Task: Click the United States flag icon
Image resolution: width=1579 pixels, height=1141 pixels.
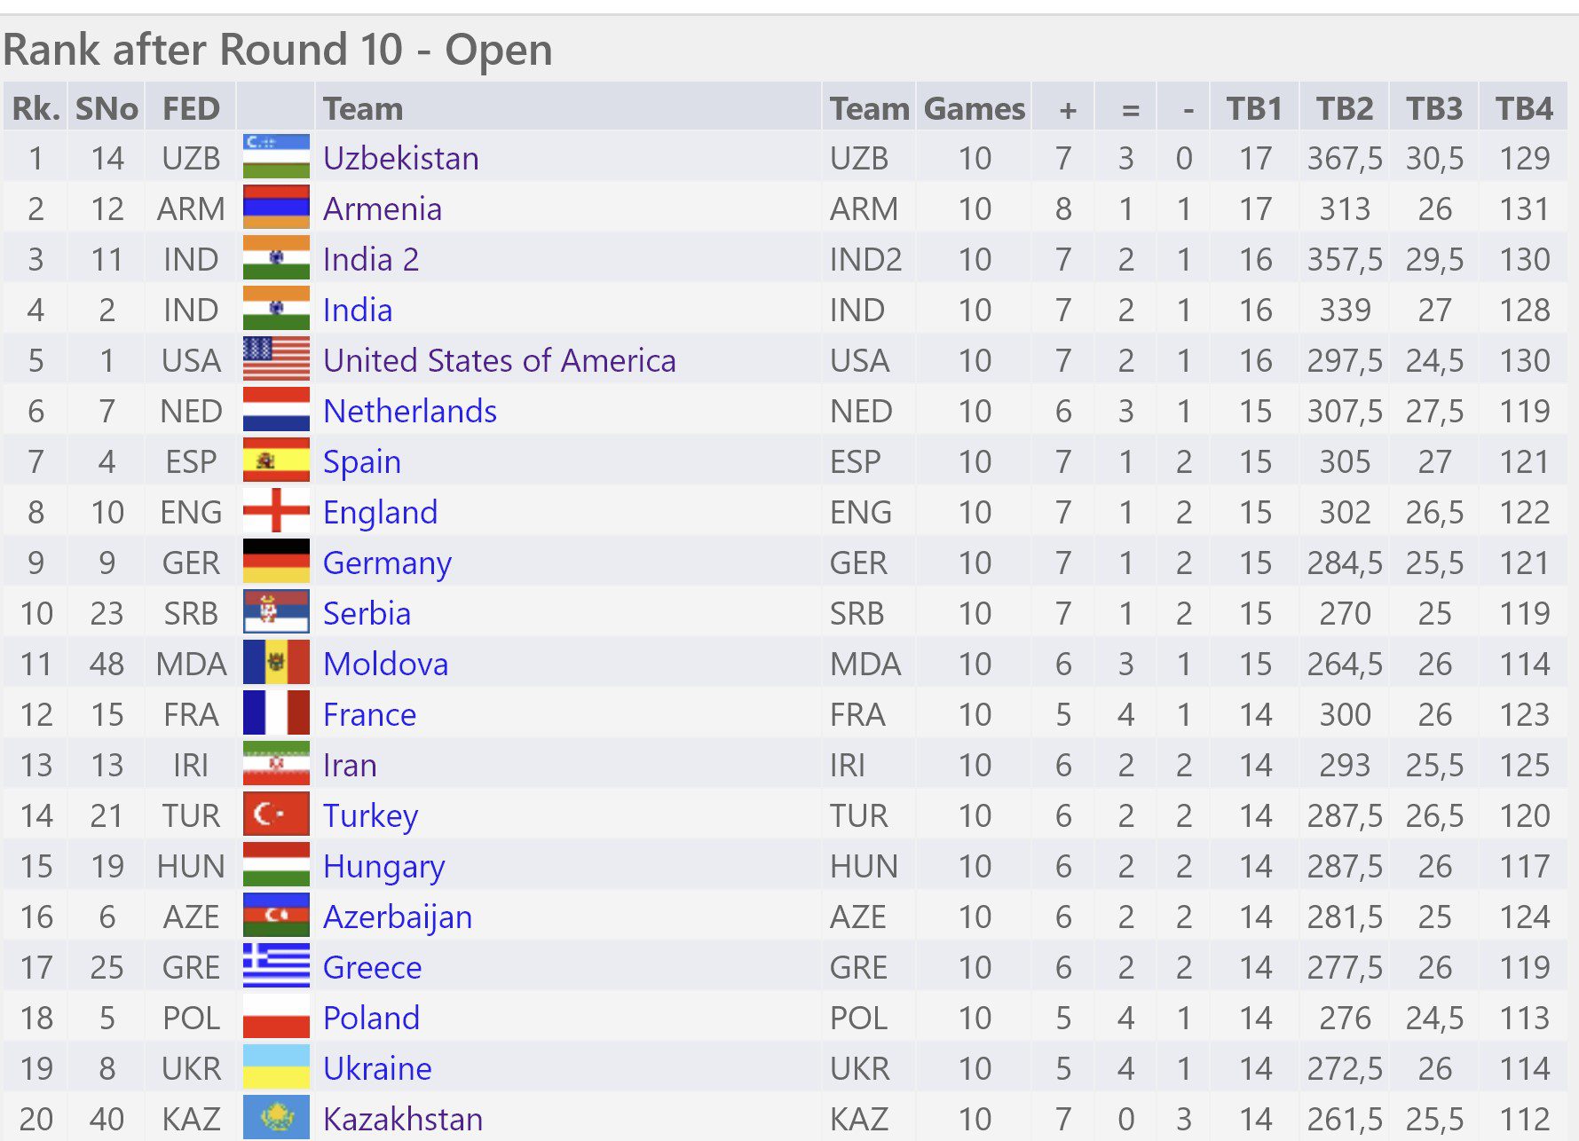Action: pyautogui.click(x=276, y=359)
